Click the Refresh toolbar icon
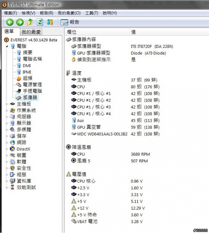The width and height of the screenshot is (209, 233). 40,22
